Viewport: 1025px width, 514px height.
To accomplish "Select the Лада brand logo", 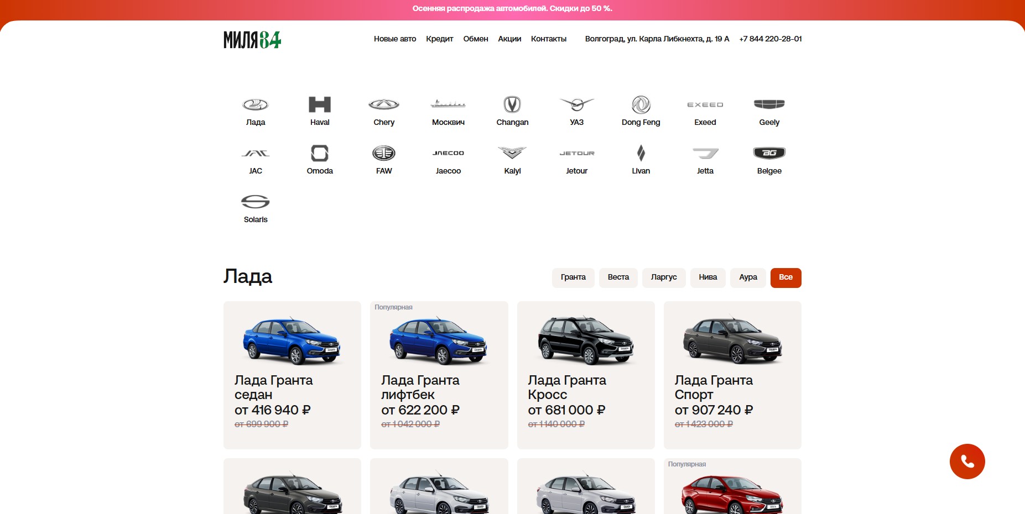I will coord(256,104).
